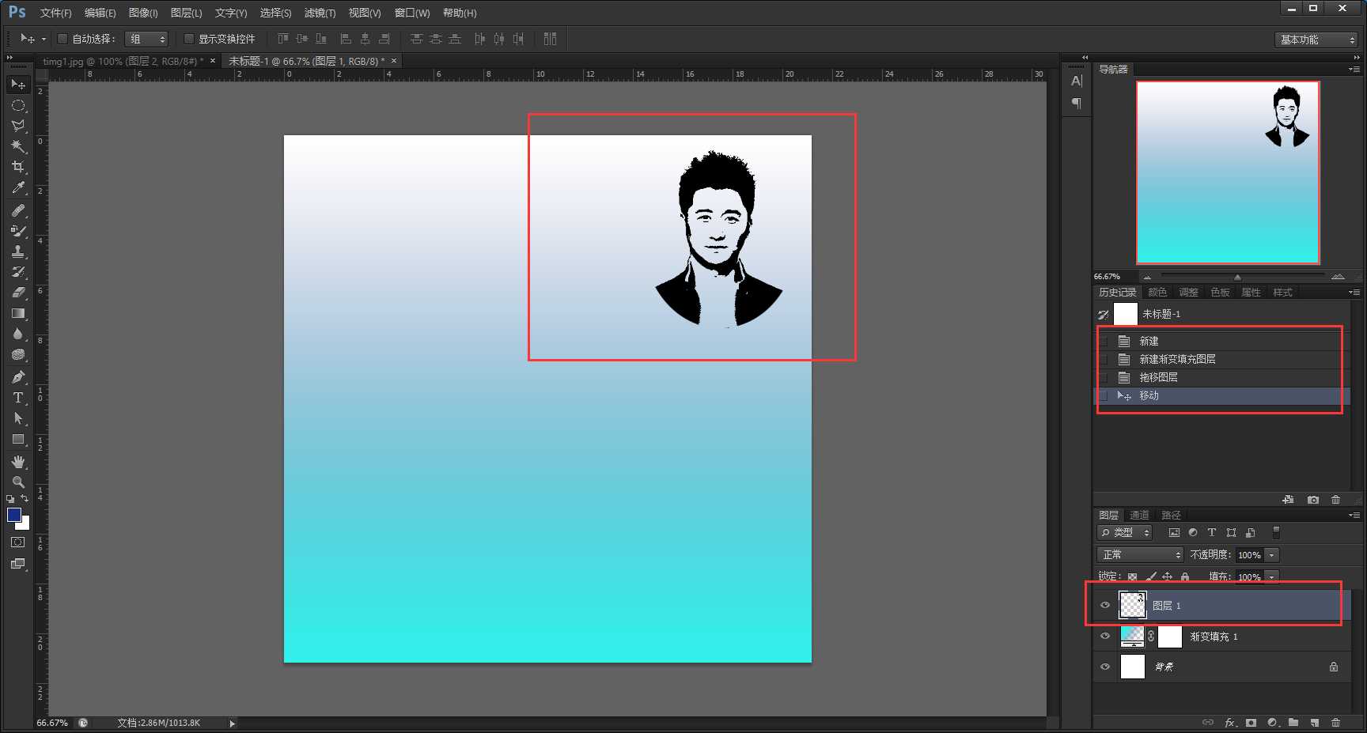The width and height of the screenshot is (1367, 733).
Task: Select the Gradient tool
Action: tap(18, 313)
